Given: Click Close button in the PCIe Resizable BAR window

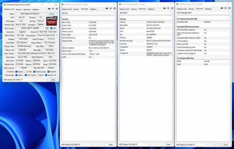Looking at the screenshot, I should tap(226, 145).
